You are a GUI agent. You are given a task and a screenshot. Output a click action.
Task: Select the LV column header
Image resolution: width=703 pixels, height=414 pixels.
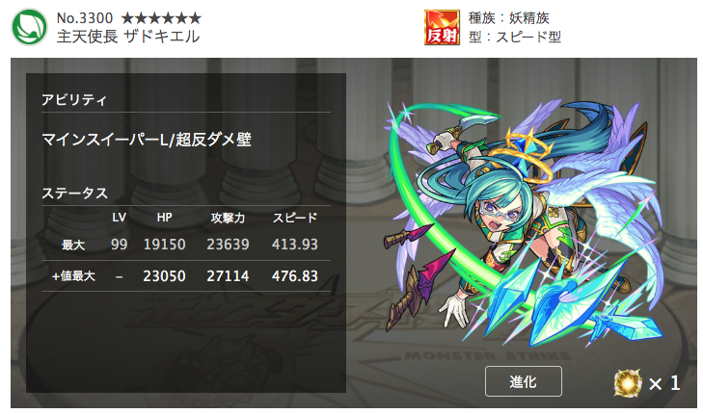tap(119, 218)
